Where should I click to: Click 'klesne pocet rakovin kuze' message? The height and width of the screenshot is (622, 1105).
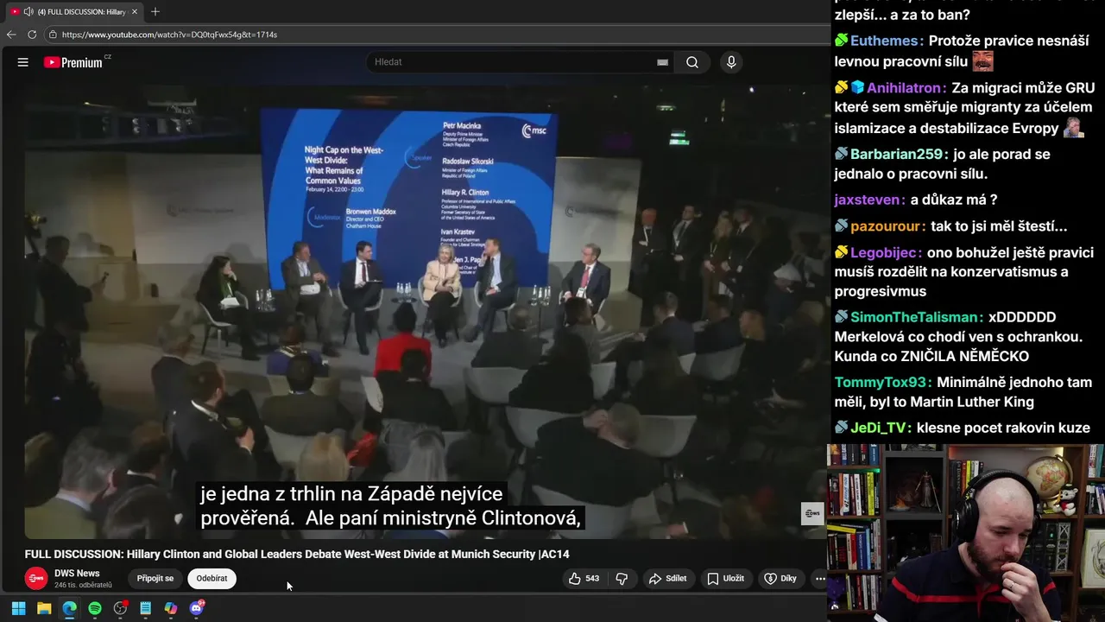pyautogui.click(x=1003, y=428)
